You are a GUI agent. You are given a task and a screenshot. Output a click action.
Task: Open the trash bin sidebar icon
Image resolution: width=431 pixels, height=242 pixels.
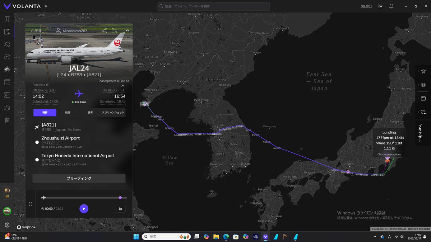click(7, 120)
